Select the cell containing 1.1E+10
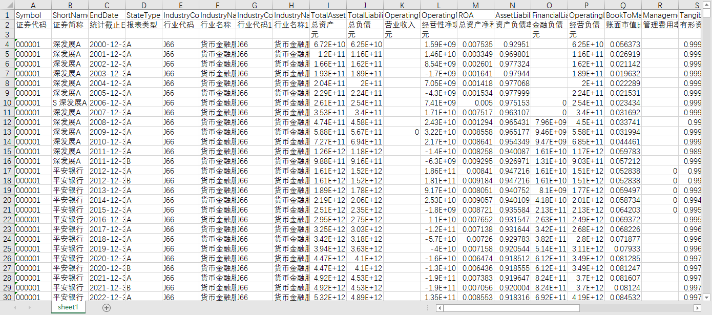Image resolution: width=712 pixels, height=315 pixels. [x=438, y=219]
